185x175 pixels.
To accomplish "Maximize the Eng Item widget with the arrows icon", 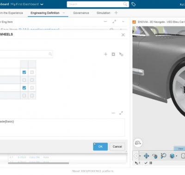I will [x=114, y=22].
